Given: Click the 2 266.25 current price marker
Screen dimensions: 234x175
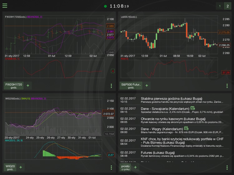Looking at the screenshot, I should [x=224, y=45].
